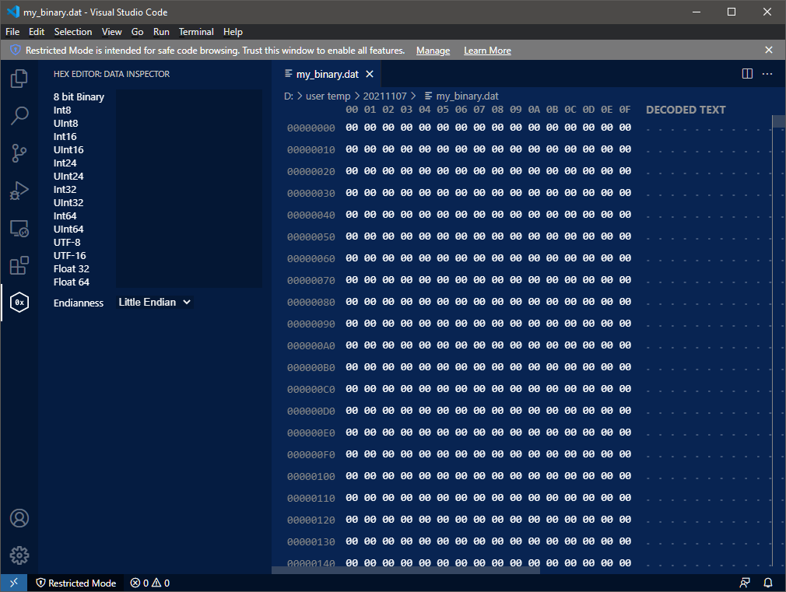
Task: Click the HEX EDITOR: DATA INSPECTOR title
Action: coord(111,74)
